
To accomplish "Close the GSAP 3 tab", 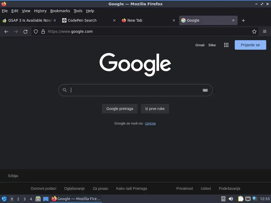I will click(55, 20).
